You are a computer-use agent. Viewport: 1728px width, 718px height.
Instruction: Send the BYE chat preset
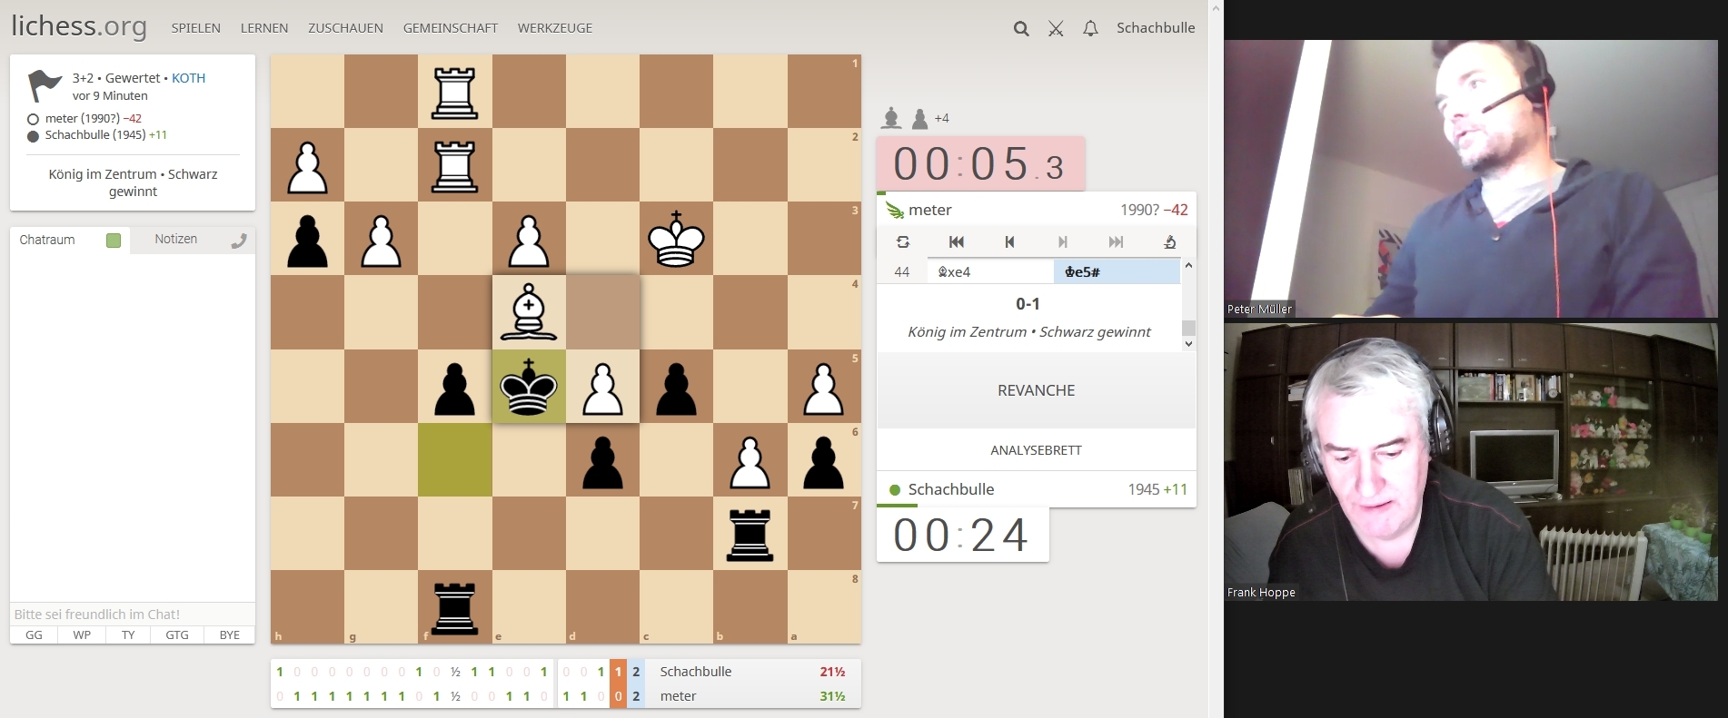point(230,635)
